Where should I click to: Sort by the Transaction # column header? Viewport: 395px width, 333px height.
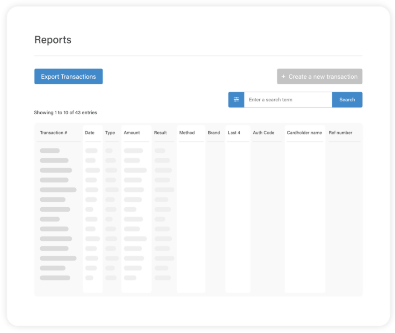coord(53,133)
